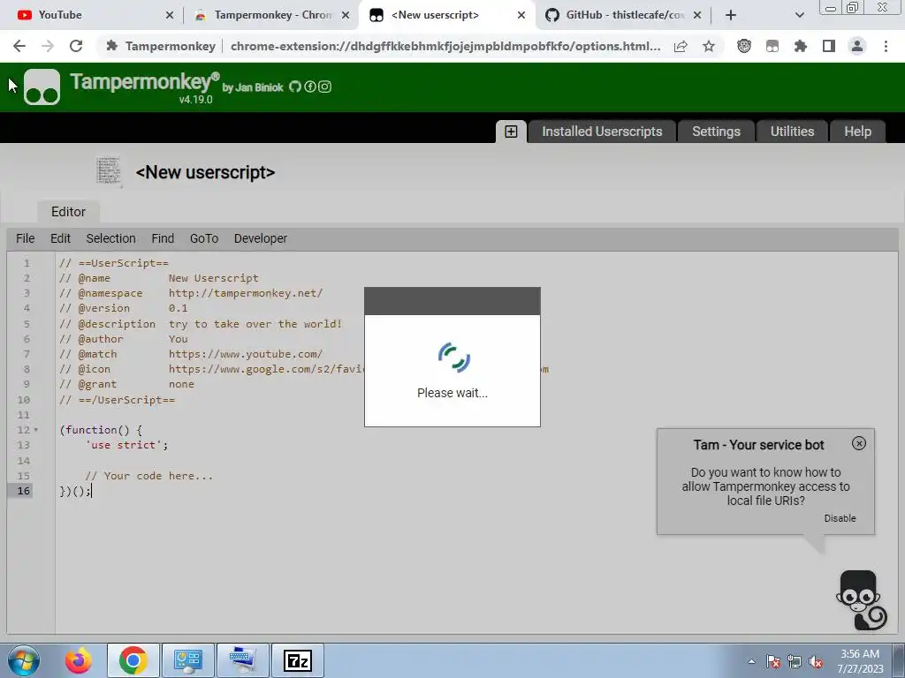Click the share page icon in address bar

(x=681, y=46)
